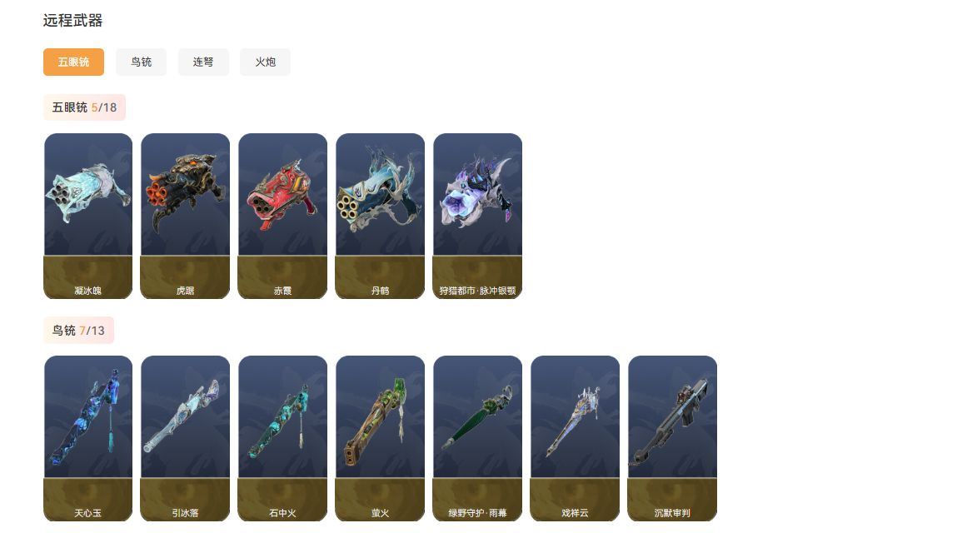Click the 沉默审判 name label
The width and height of the screenshot is (957, 538).
tap(672, 513)
